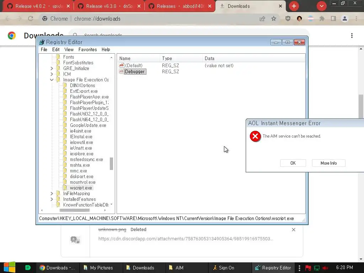Sort registry values by Name column
The height and width of the screenshot is (273, 364).
[x=138, y=59]
